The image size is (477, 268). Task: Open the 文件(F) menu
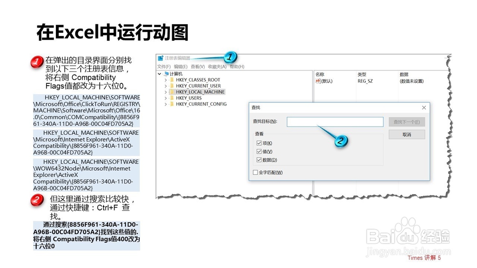[164, 67]
